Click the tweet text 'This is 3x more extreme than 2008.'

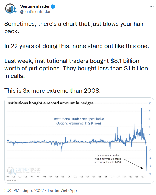coord(52,91)
